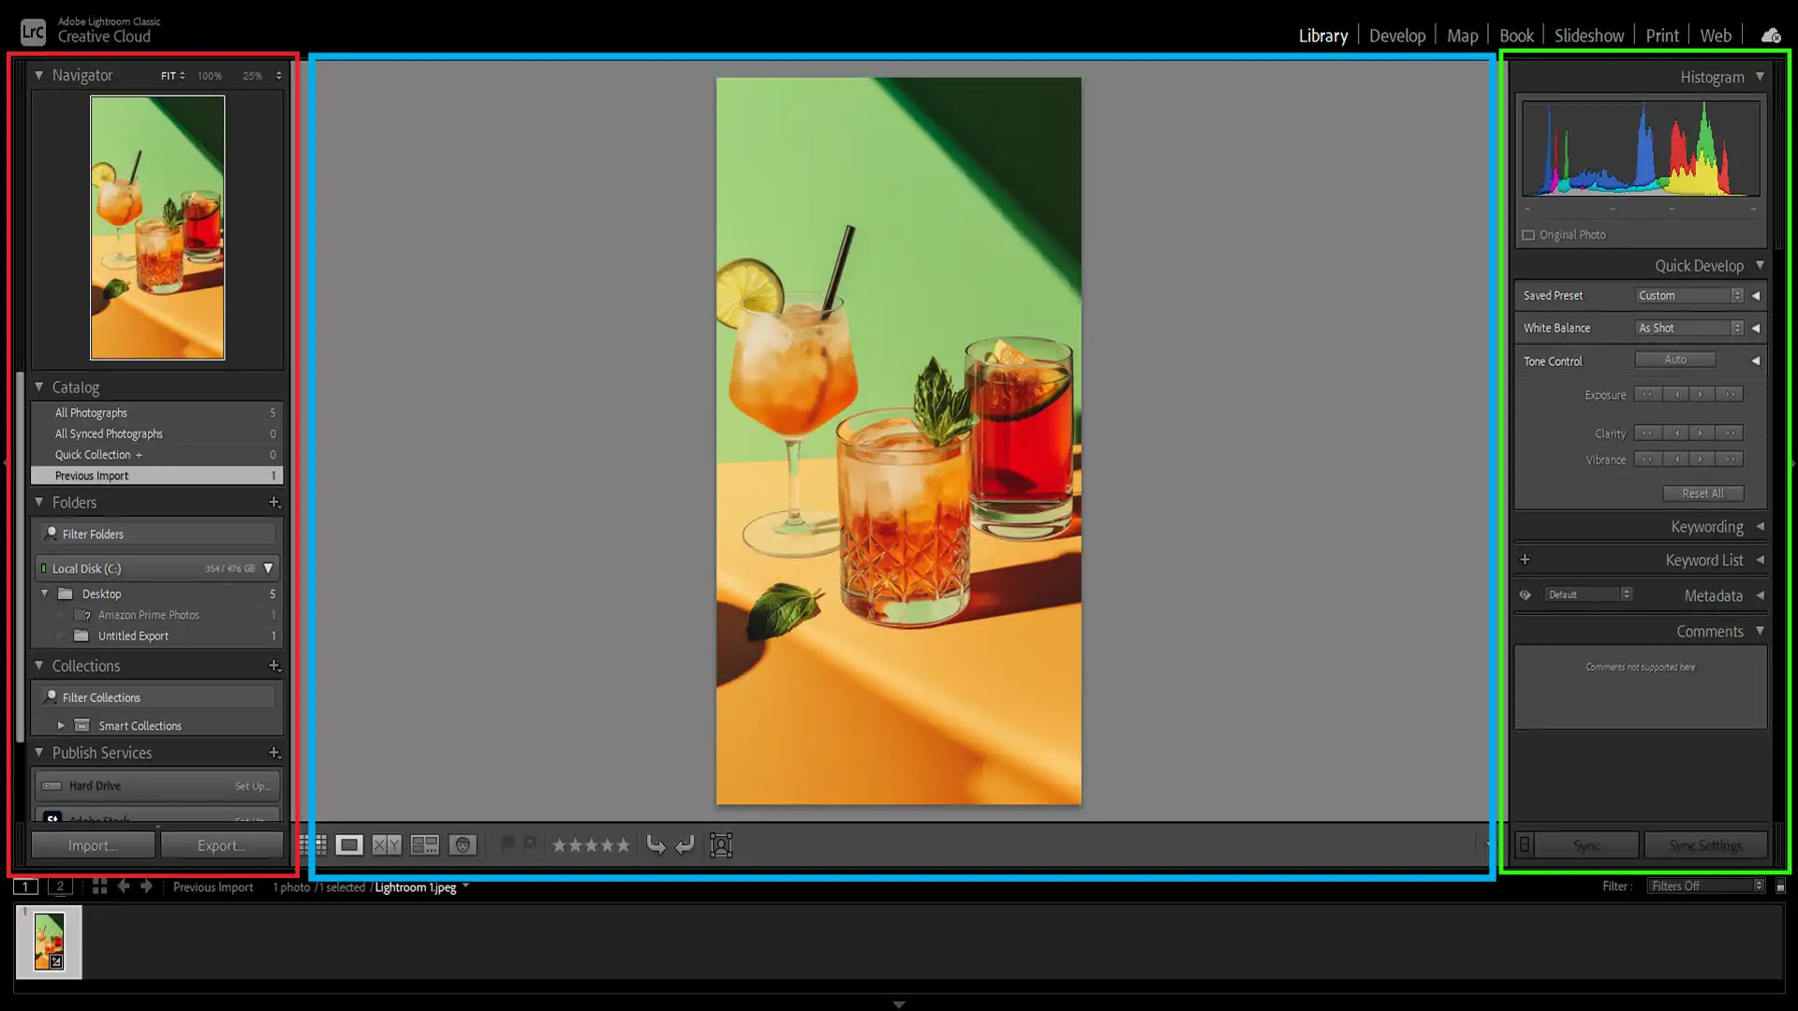Enable the Original Photo checkbox
This screenshot has height=1011, width=1798.
(x=1528, y=235)
